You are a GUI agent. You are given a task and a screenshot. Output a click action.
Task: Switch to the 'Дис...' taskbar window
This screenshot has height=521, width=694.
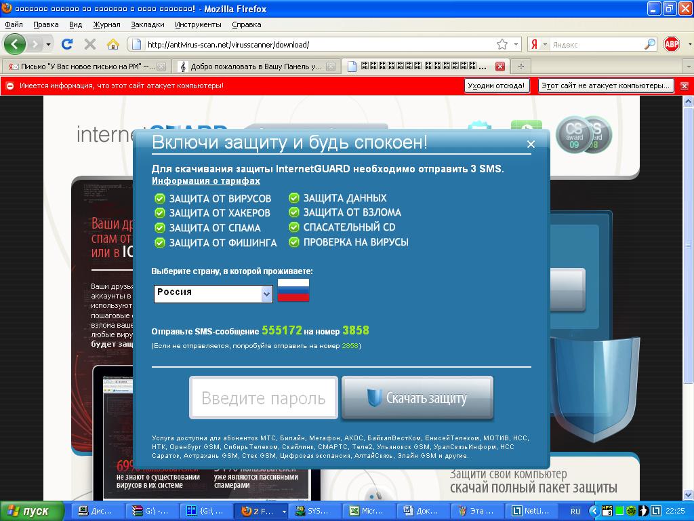pos(96,511)
